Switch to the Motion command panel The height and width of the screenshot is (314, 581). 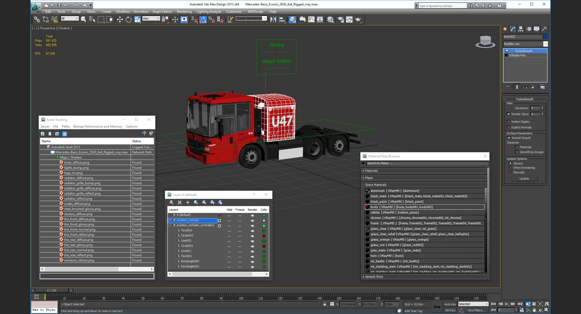click(x=529, y=29)
